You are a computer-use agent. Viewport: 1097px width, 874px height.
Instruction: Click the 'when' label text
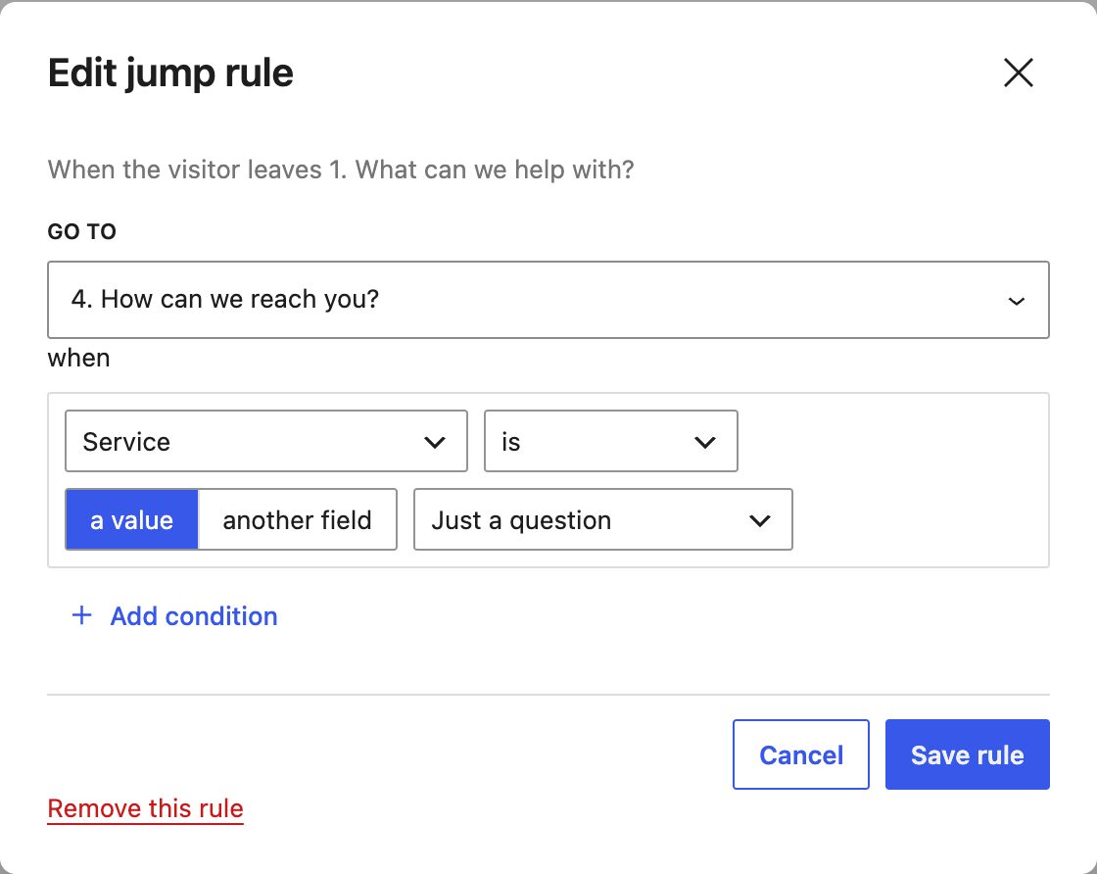click(78, 359)
